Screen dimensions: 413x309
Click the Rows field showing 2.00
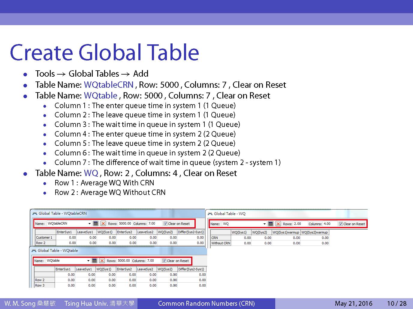coord(300,224)
